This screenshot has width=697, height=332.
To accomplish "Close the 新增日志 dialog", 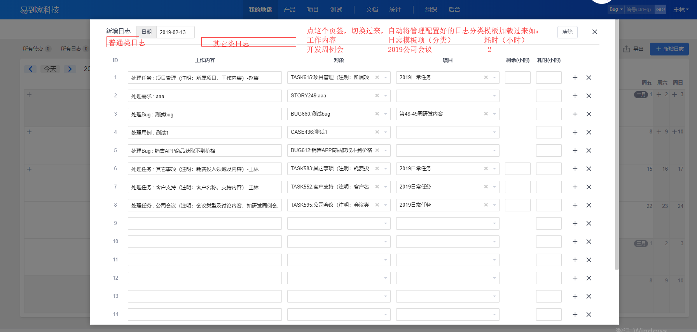I will tap(594, 32).
